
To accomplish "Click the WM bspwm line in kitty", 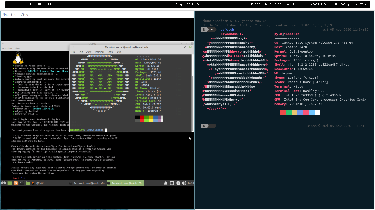I will [282, 73].
